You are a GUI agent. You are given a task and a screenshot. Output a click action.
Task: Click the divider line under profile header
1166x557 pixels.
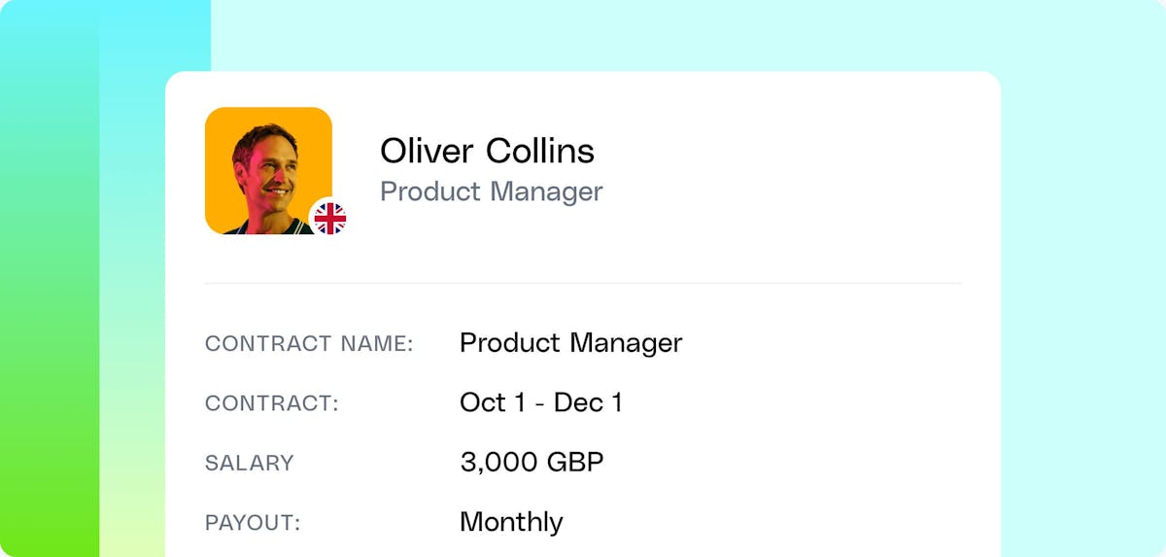[x=583, y=284]
